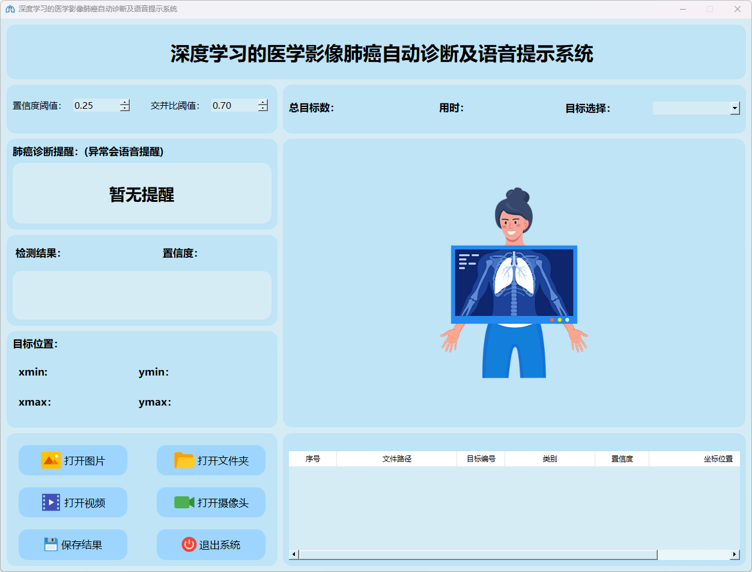This screenshot has height=572, width=752.
Task: Click the lung X-ray illustration image
Action: pos(514,284)
